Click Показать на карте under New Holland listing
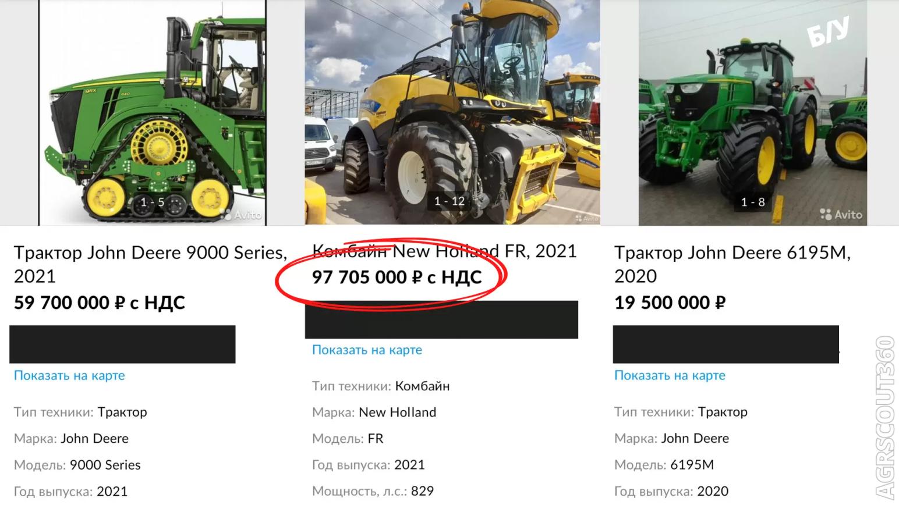 [367, 350]
